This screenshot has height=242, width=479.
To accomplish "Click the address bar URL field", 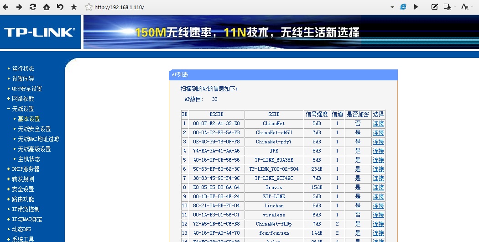I will point(238,7).
